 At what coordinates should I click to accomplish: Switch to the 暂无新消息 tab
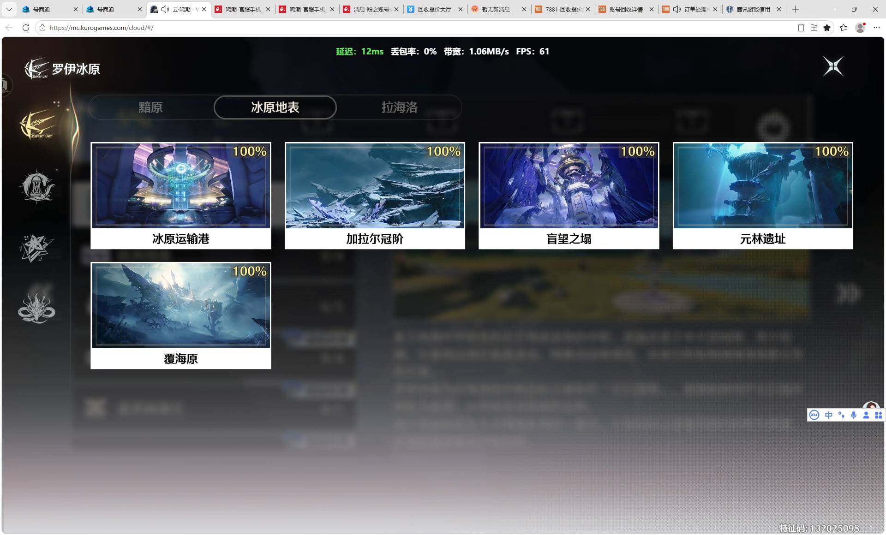(x=498, y=9)
